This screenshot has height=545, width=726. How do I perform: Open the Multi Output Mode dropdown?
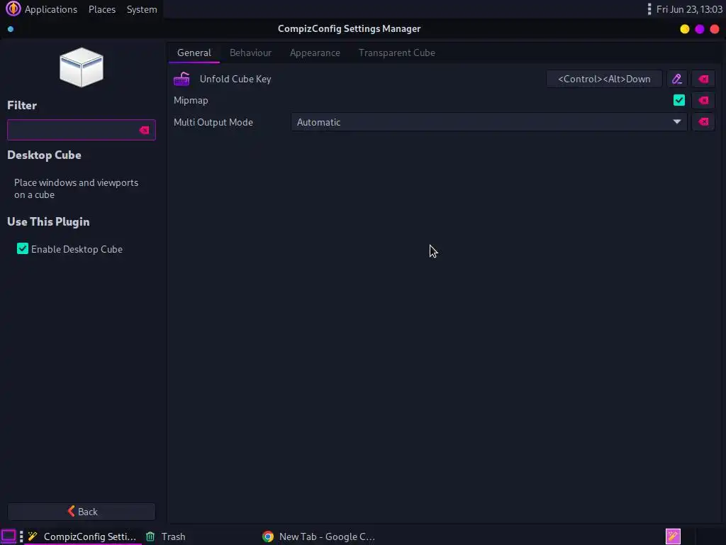tap(489, 122)
